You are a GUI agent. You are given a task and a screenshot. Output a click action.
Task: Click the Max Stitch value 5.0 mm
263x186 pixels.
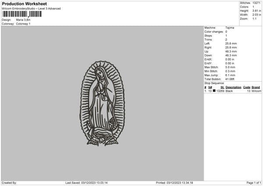230,67
